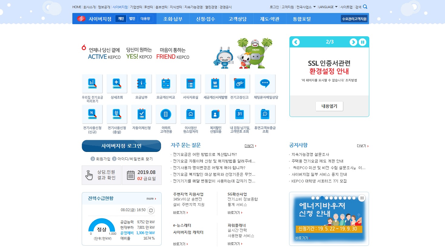Open 요금계산비교 calculator icon
Image resolution: width=445 pixels, height=248 pixels.
166,84
